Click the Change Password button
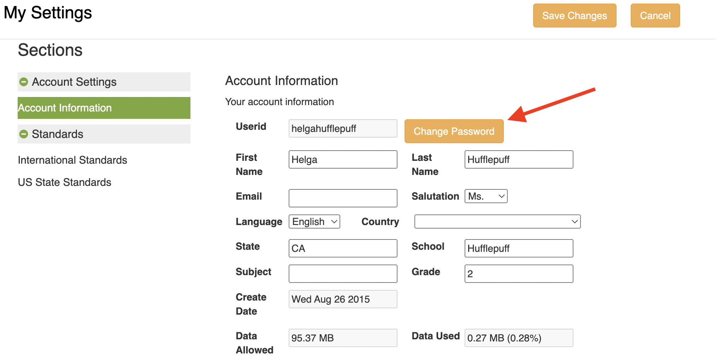Screen dimensions: 725x364 (x=454, y=131)
